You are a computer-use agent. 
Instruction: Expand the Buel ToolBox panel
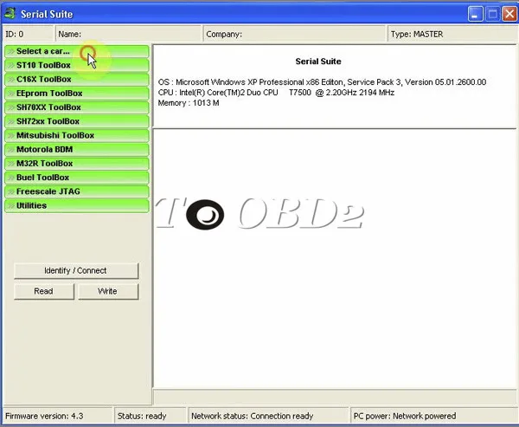[x=77, y=178]
